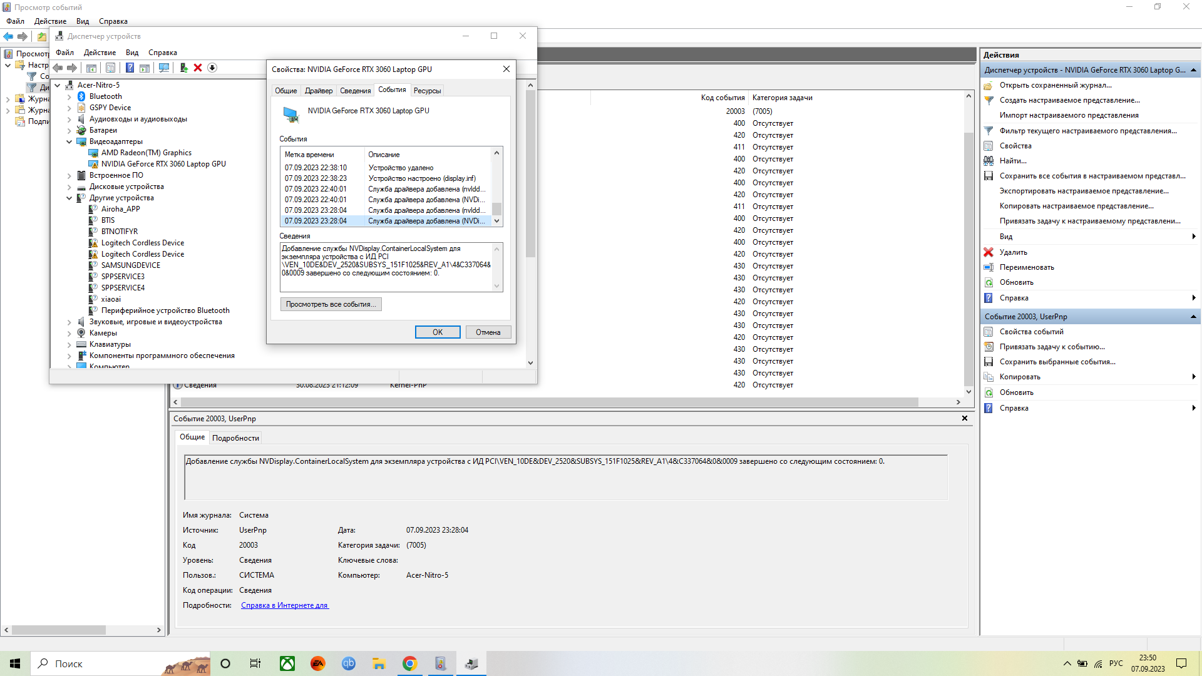This screenshot has width=1202, height=676.
Task: Expand Батареи category
Action: coord(69,130)
